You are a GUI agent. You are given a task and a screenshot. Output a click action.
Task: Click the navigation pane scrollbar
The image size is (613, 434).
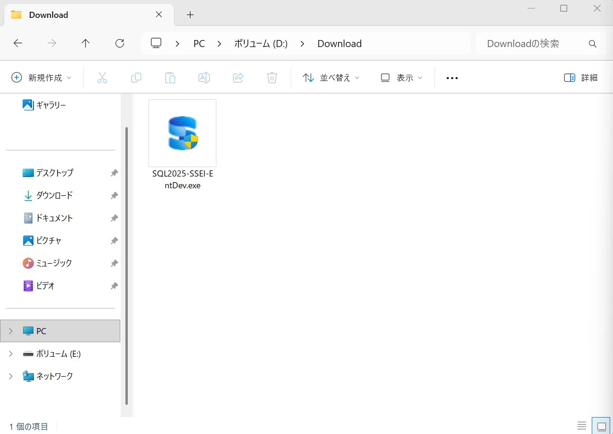tap(126, 266)
